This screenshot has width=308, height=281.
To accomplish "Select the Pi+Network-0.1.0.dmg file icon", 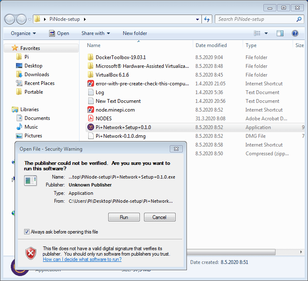I will [x=91, y=136].
